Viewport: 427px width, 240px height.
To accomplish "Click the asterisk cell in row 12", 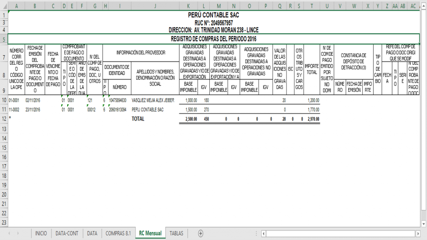I will [16, 119].
